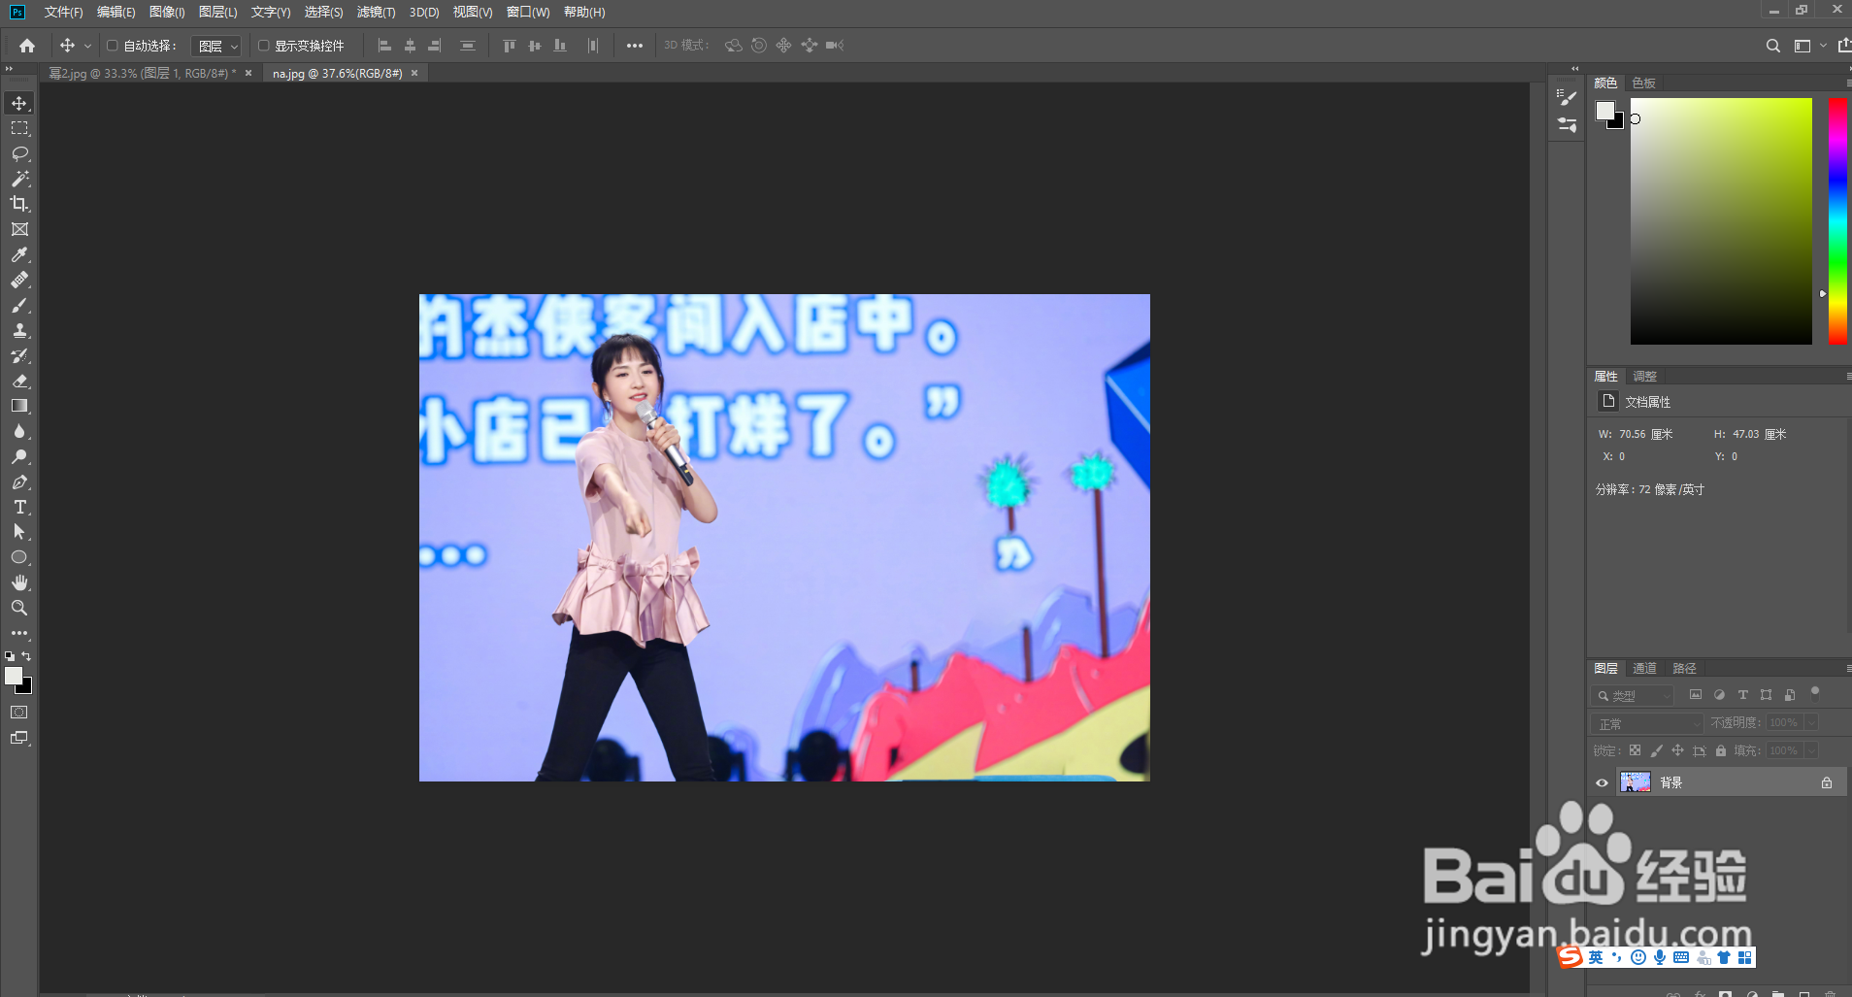Select the Eyedropper tool

[x=19, y=254]
